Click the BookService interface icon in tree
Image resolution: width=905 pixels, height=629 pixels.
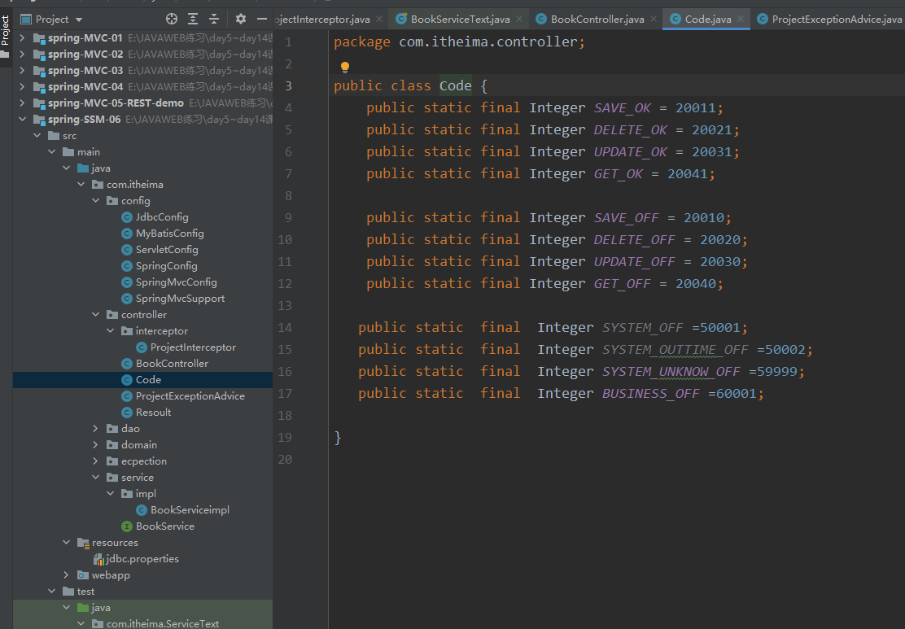point(127,526)
